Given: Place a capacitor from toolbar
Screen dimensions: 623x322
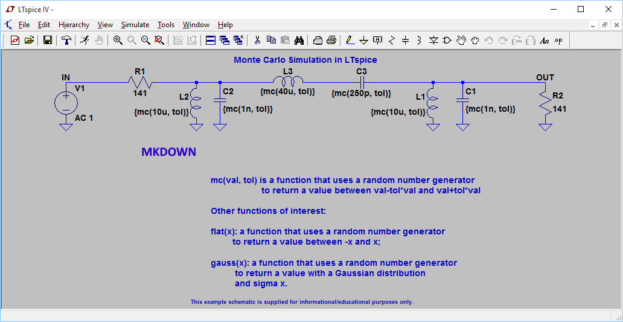Looking at the screenshot, I should point(405,40).
